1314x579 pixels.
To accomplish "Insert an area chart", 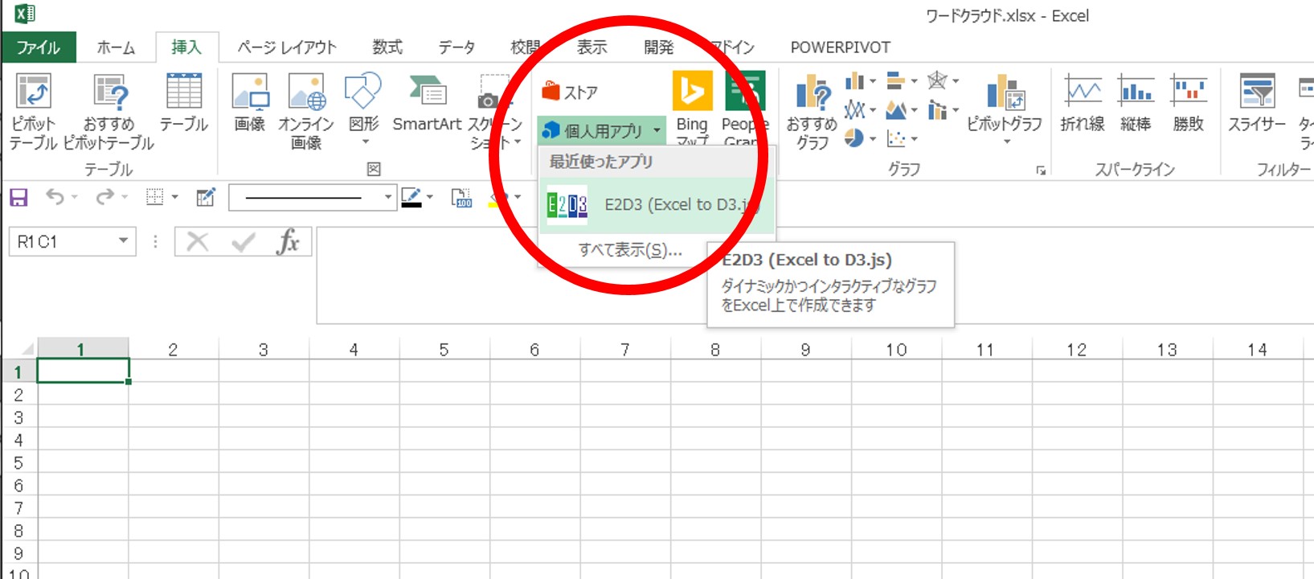I will 896,109.
